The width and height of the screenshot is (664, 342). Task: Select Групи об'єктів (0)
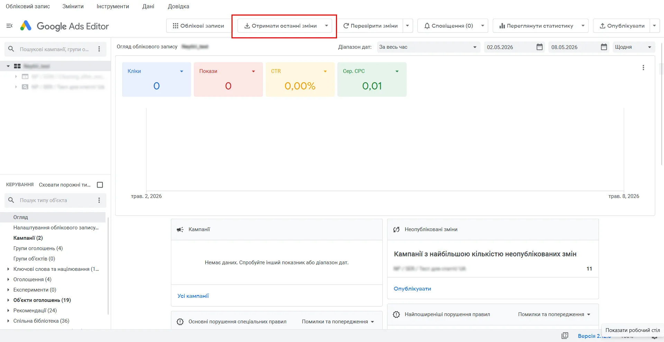point(34,259)
